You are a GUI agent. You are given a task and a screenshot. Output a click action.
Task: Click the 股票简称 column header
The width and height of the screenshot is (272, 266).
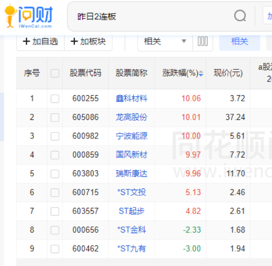132,73
